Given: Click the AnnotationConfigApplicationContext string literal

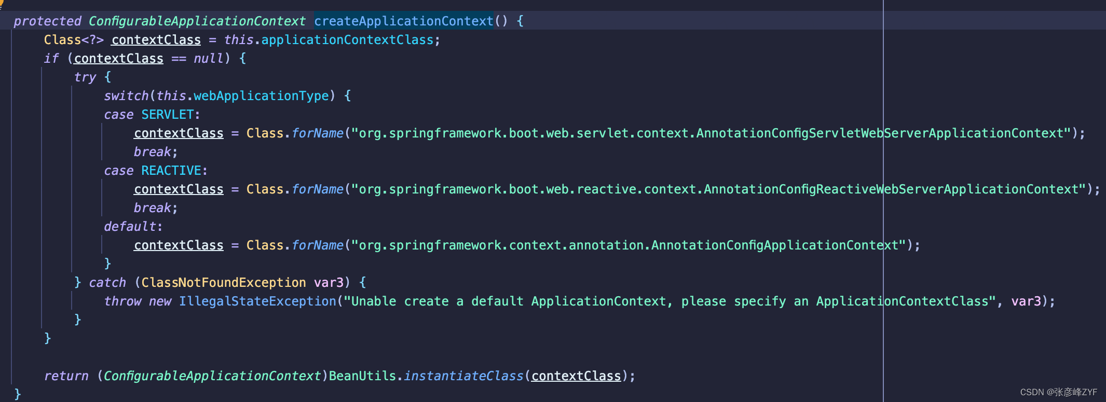Looking at the screenshot, I should tap(629, 245).
